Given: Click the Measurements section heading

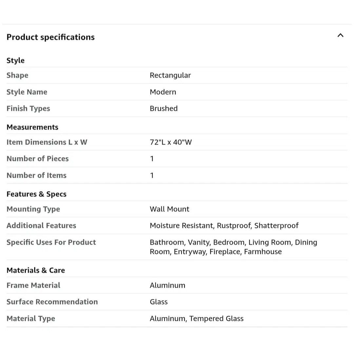Looking at the screenshot, I should [x=32, y=127].
